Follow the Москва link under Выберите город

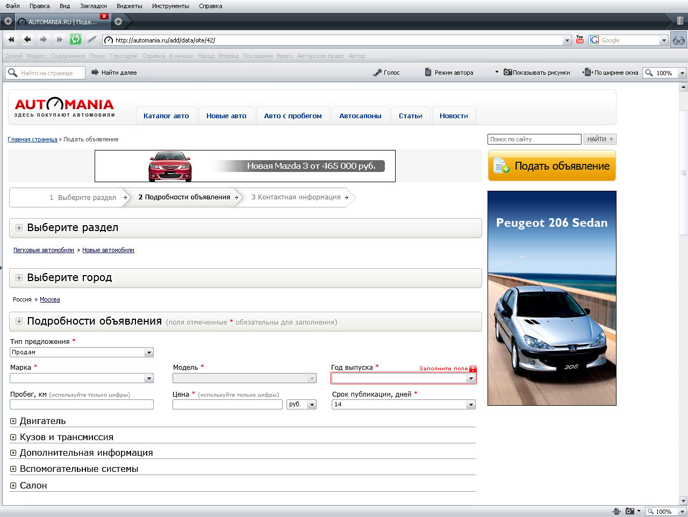coord(50,299)
